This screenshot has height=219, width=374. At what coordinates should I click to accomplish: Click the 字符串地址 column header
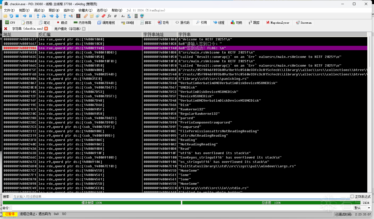point(160,34)
